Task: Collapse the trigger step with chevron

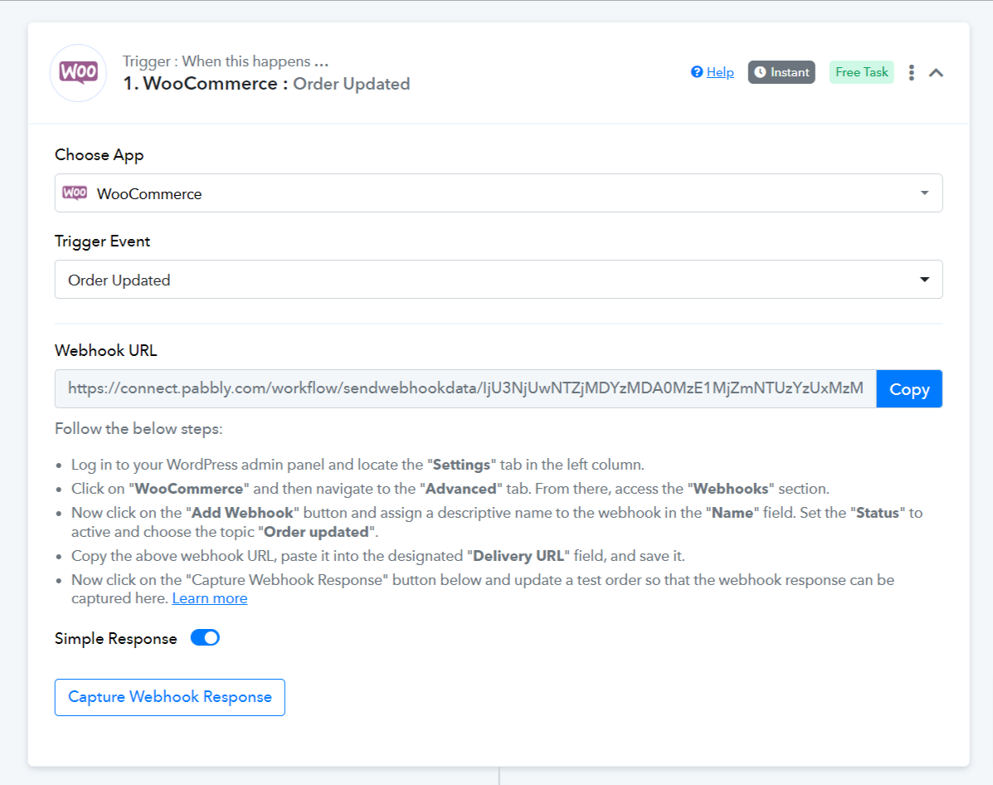Action: coord(936,73)
